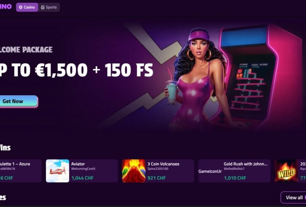Screen dimensions: 306x207
Task: Click the 1,010 CHF win amount
Action: tap(235, 178)
